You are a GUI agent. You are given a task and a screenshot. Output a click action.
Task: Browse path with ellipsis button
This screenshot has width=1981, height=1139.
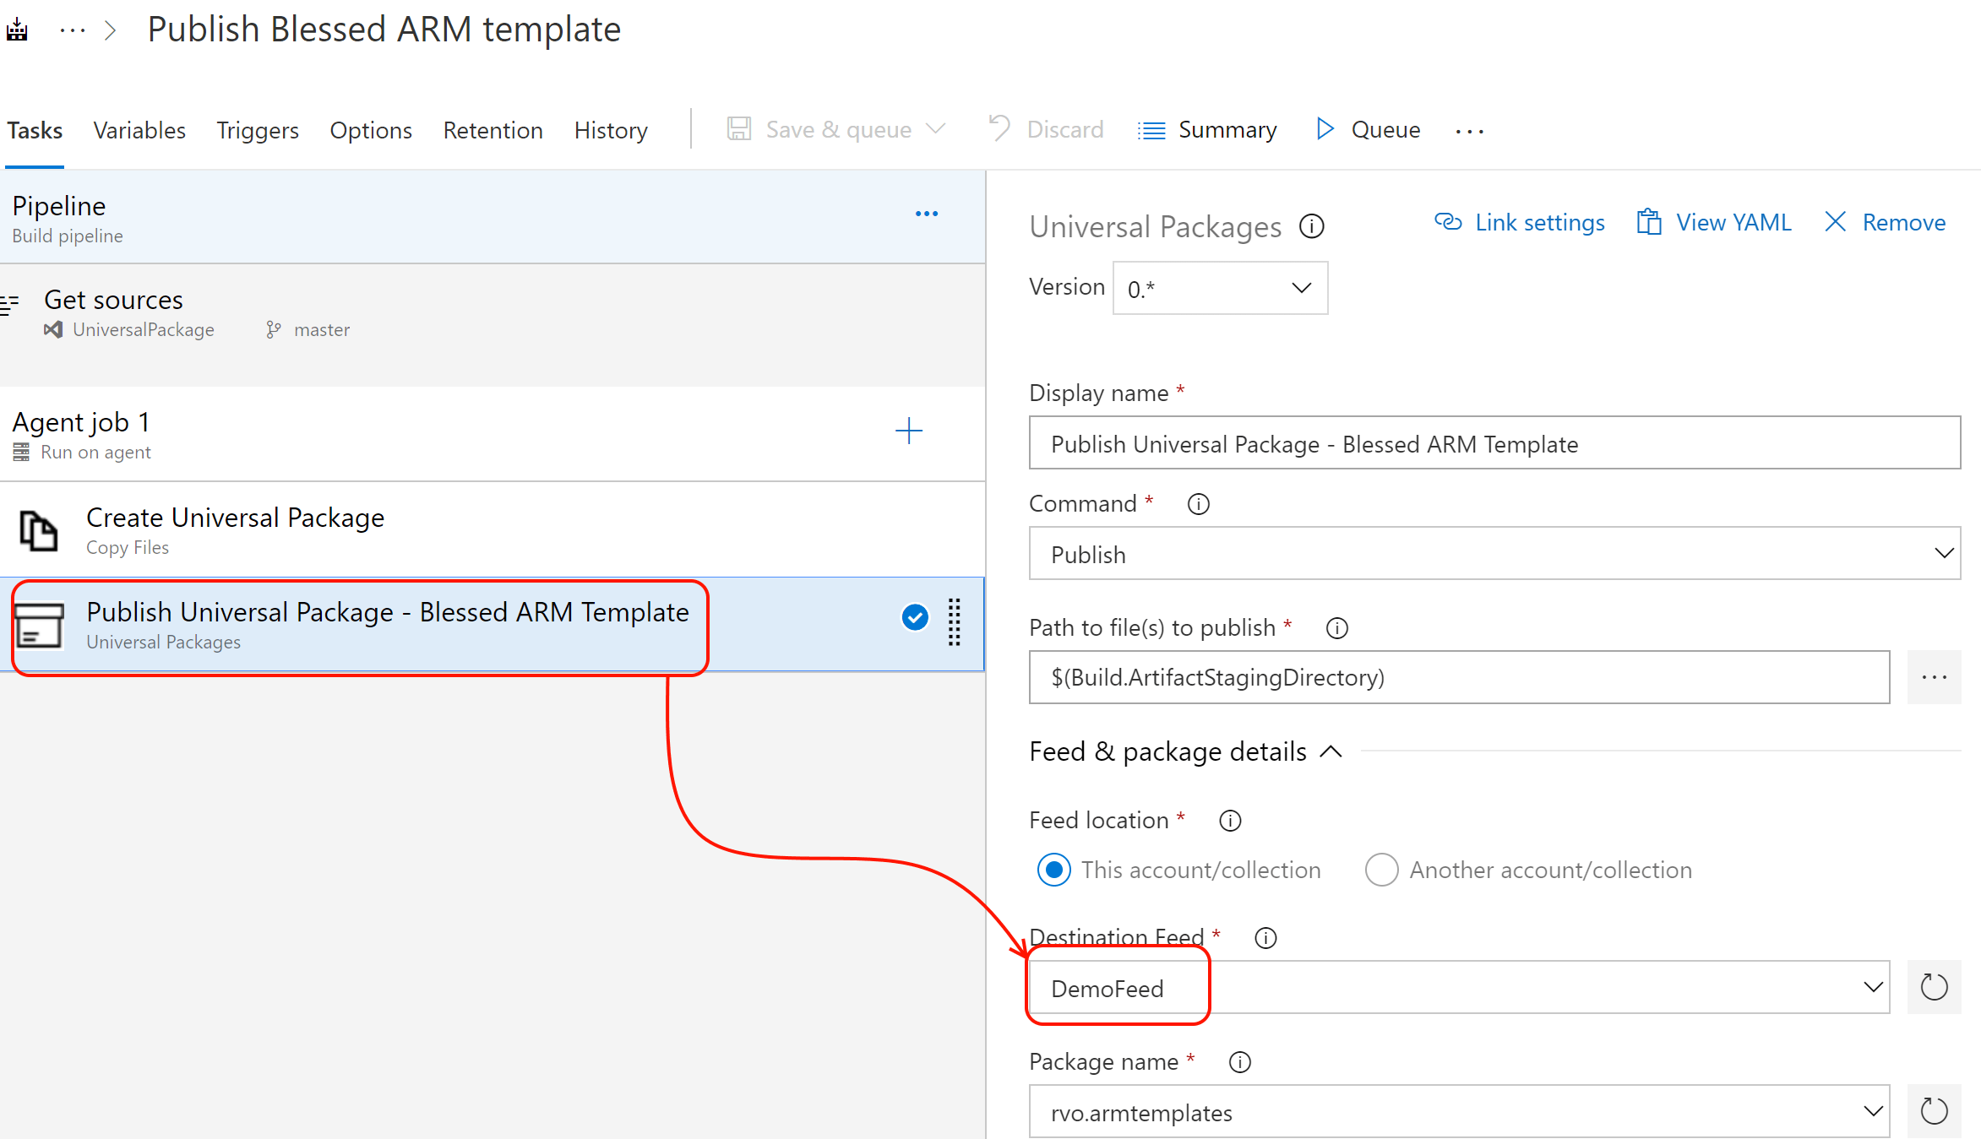pos(1934,677)
